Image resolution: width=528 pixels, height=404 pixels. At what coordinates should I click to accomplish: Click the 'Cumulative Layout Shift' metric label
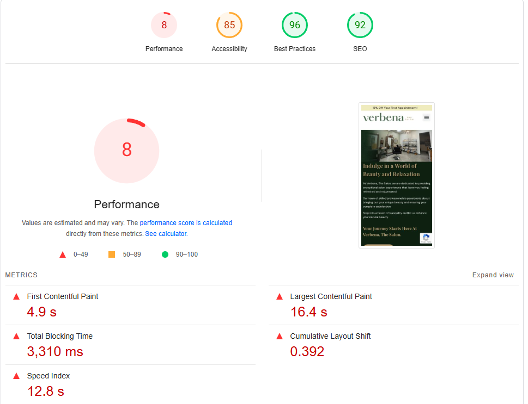[330, 336]
